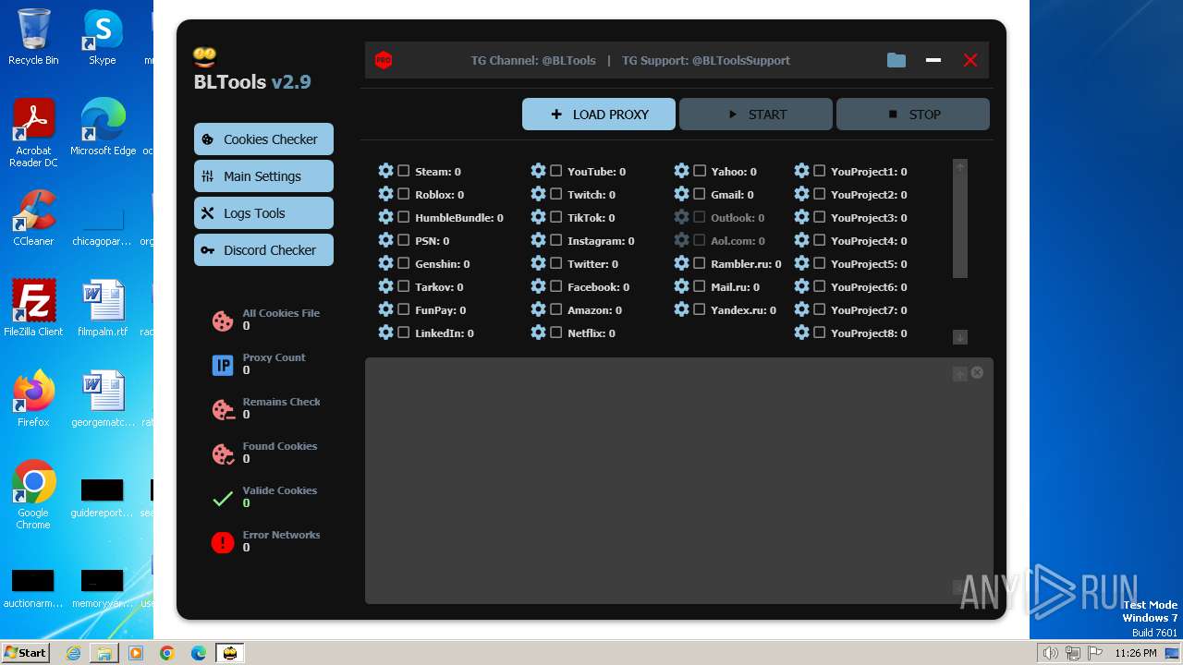The width and height of the screenshot is (1183, 665).
Task: Open settings gear for Instagram
Action: pos(539,240)
